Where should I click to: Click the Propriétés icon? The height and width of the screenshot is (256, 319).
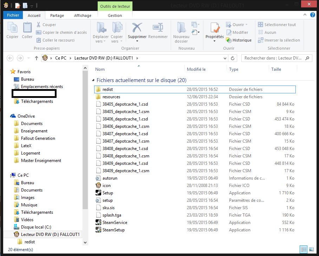point(215,27)
